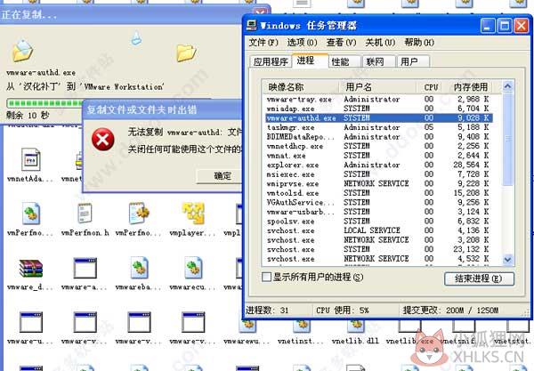Click the Task Manager title bar icon
Screen dimensions: 534x371
coord(252,25)
